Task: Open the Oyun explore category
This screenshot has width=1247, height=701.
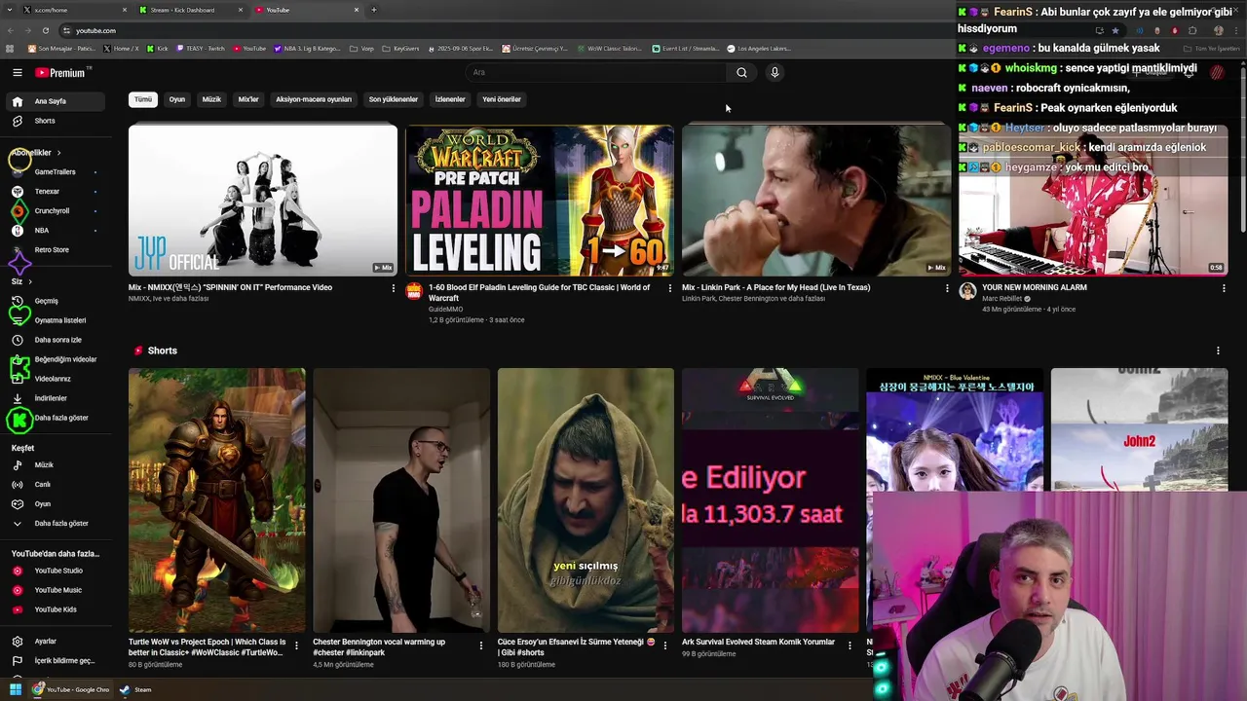Action: point(57,504)
